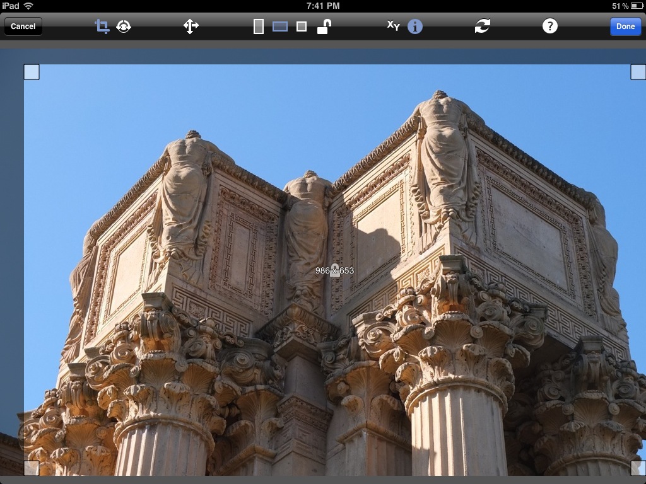646x484 pixels.
Task: Choose the square aspect ratio
Action: (x=302, y=26)
